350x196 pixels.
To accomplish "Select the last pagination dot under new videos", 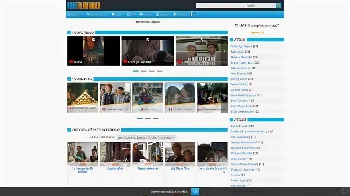I will point(160,71).
